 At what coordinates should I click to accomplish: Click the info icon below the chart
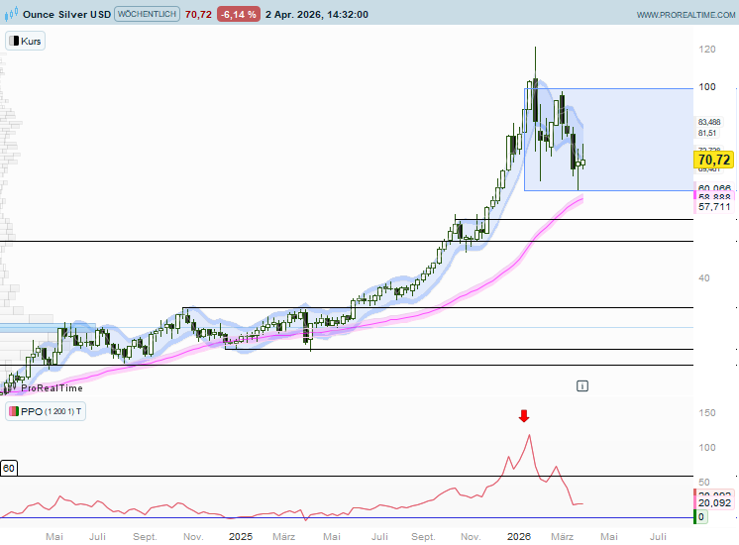pyautogui.click(x=582, y=384)
